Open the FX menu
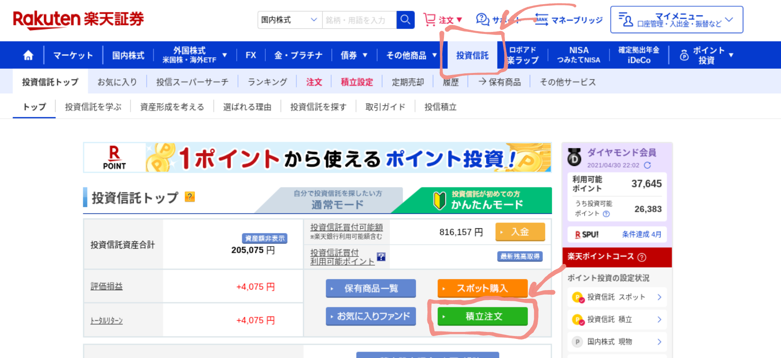Image resolution: width=781 pixels, height=358 pixels. (251, 55)
